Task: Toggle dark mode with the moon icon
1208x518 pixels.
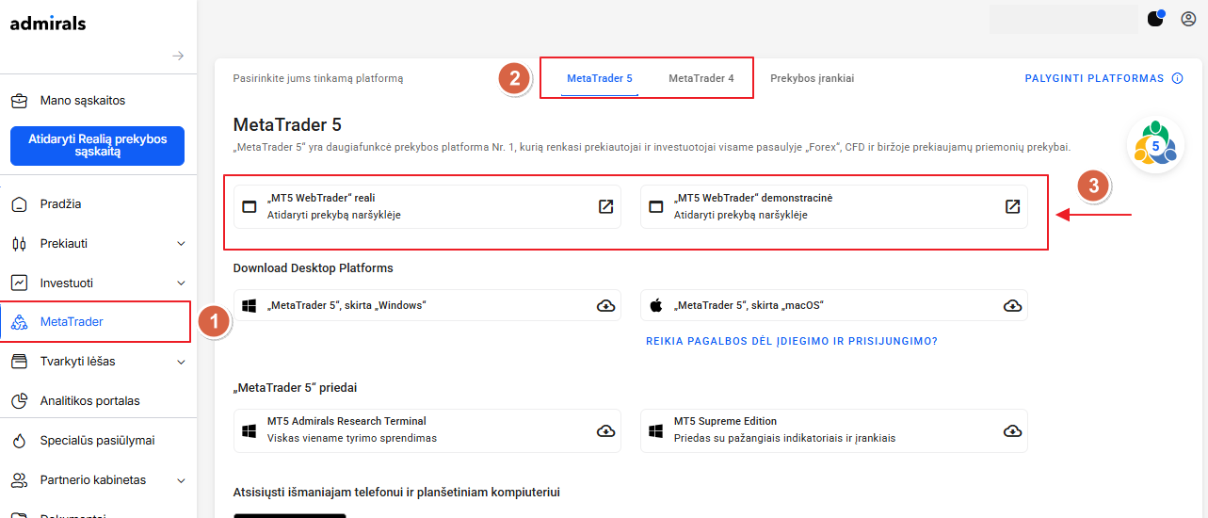Action: tap(1155, 19)
